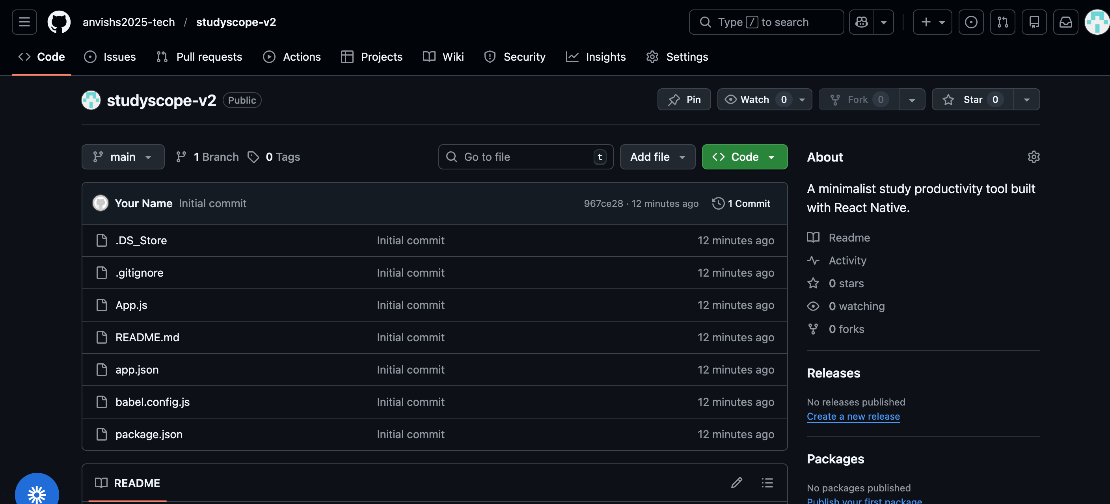Open the Copilot chat icon

(x=861, y=22)
